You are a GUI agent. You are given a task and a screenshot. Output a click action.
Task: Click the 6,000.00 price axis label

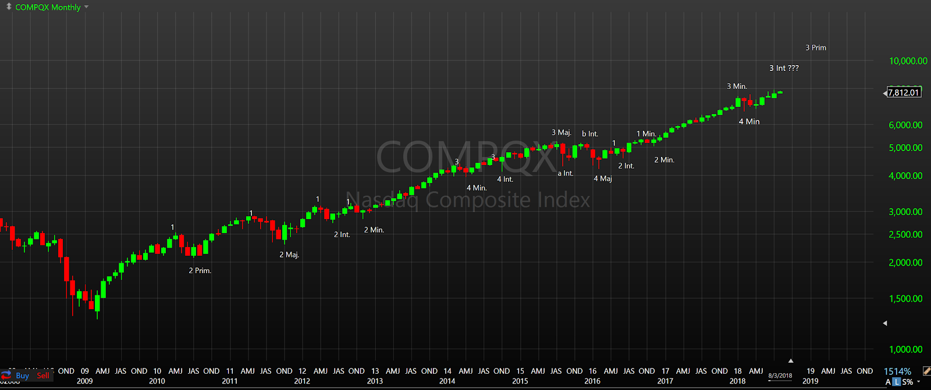click(x=905, y=125)
